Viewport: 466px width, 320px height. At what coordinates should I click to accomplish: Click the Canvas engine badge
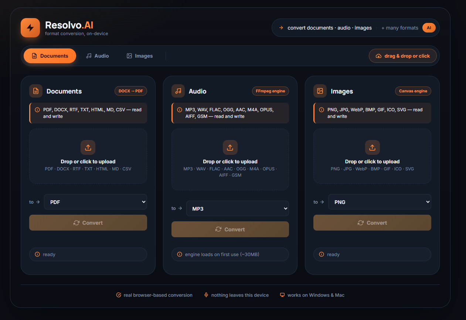coord(413,91)
